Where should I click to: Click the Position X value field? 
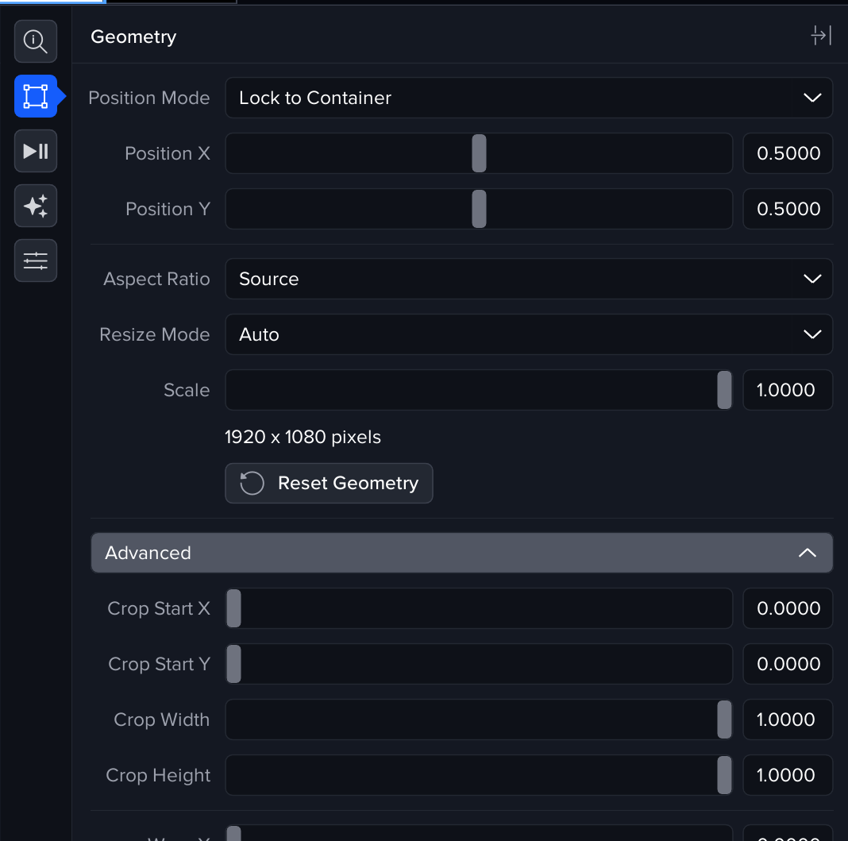coord(788,153)
